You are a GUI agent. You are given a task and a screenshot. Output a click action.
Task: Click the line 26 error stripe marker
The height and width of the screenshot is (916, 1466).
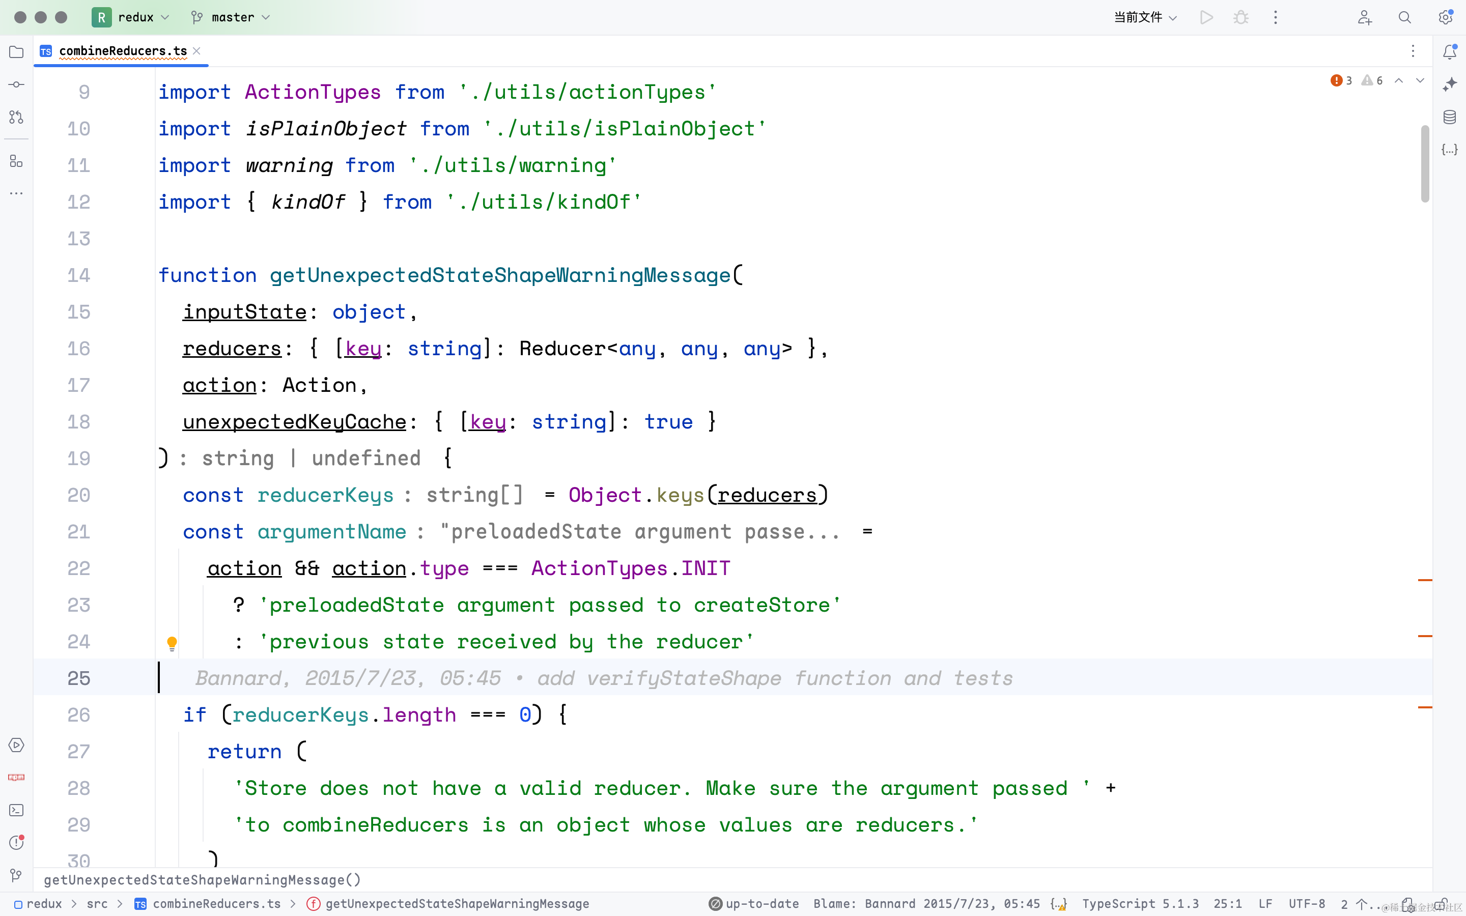[1425, 707]
